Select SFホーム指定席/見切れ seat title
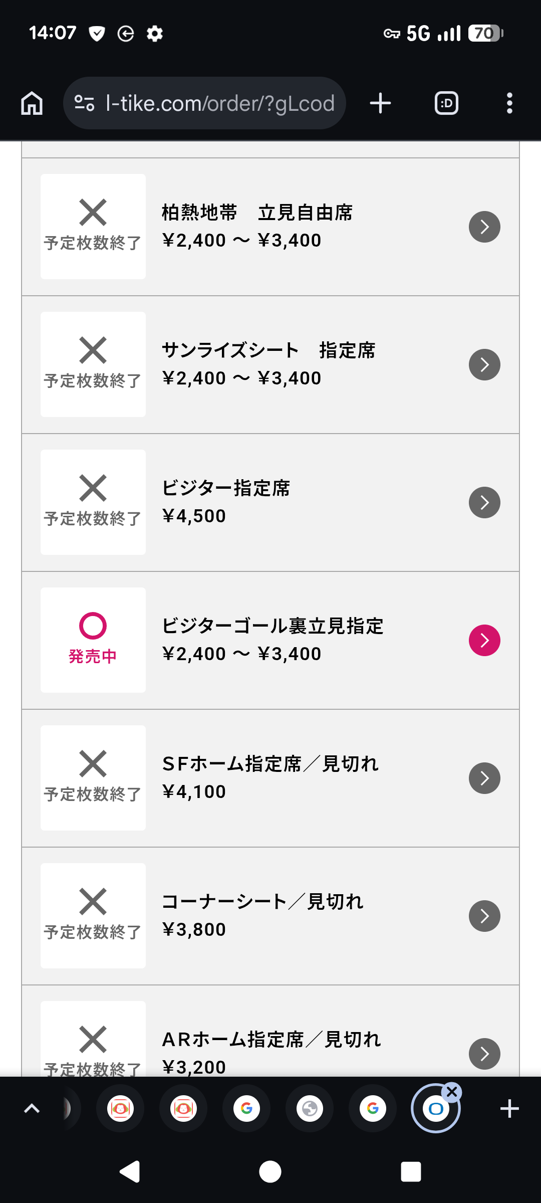Screen dimensions: 541x1203 pos(270,764)
